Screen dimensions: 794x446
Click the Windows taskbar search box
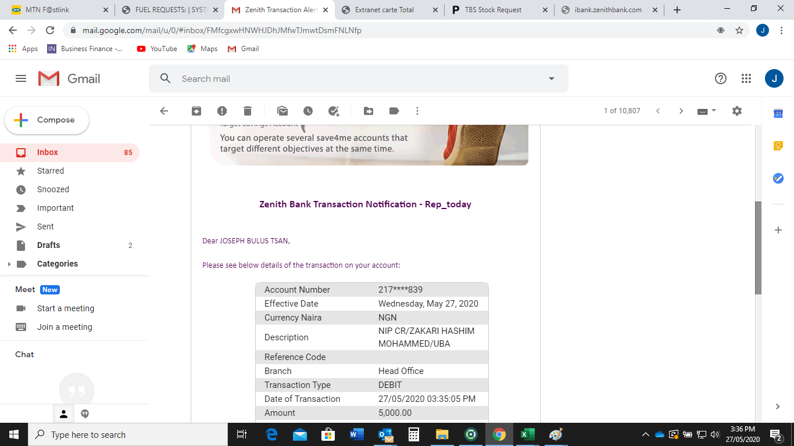128,434
